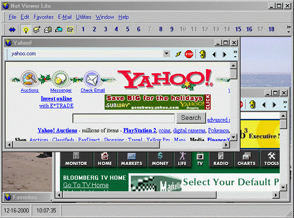Image resolution: width=294 pixels, height=218 pixels.
Task: Go back with Yahoo window left arrow
Action: pos(214,54)
